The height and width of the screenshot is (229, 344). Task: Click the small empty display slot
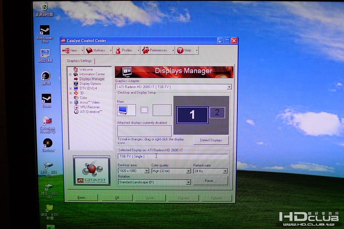[x=144, y=110]
